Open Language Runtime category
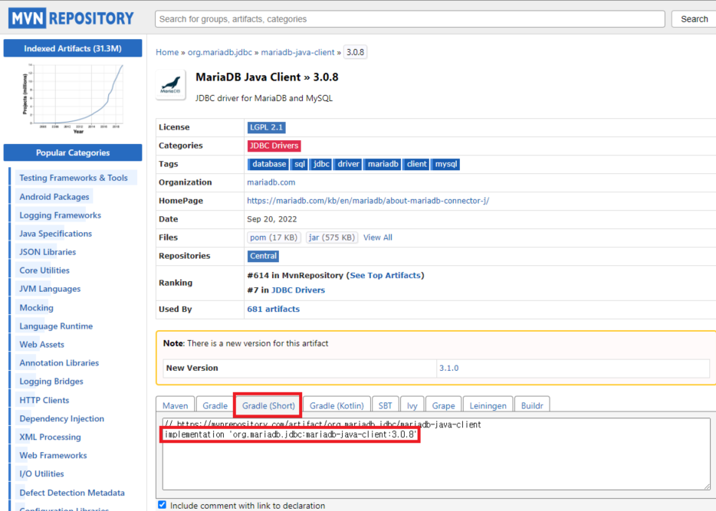Viewport: 716px width, 511px height. coord(56,326)
